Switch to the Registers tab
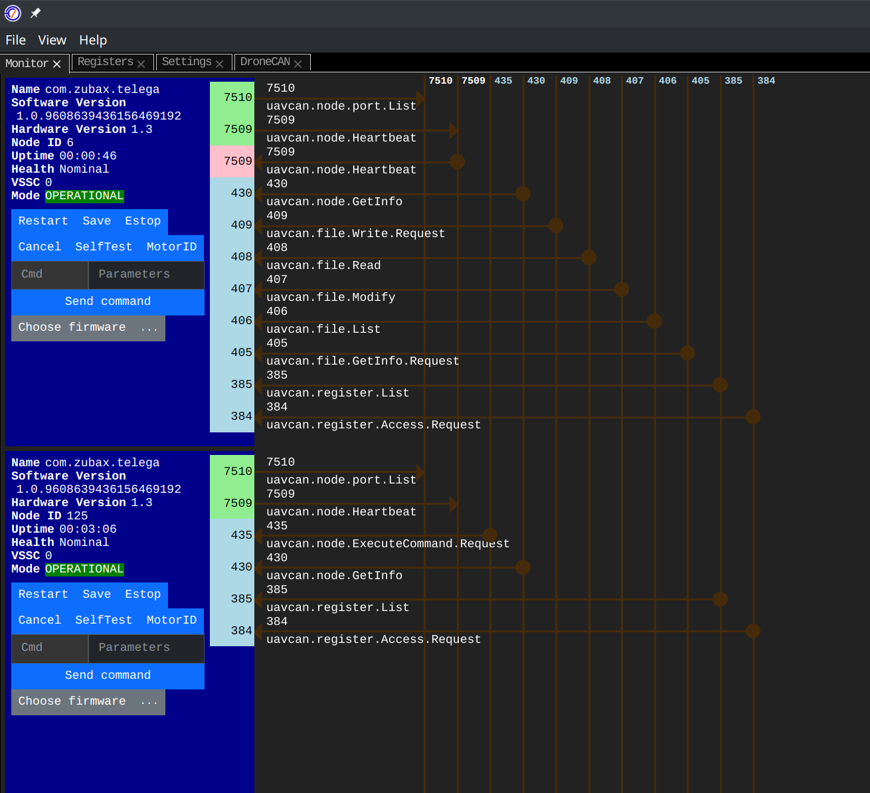The height and width of the screenshot is (793, 870). tap(105, 62)
